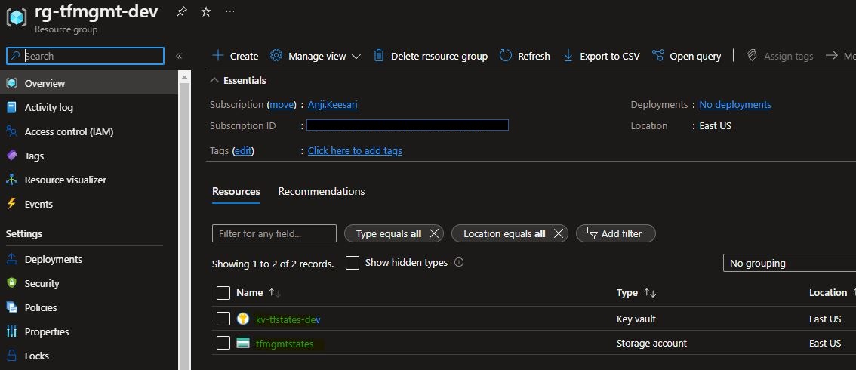Click the Locks padlock icon
Viewport: 856px width, 370px height.
tap(11, 356)
